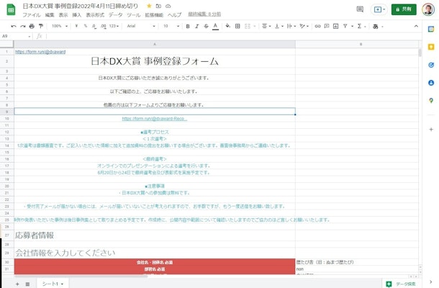
Task: Select the paint format tool
Action: click(41, 26)
